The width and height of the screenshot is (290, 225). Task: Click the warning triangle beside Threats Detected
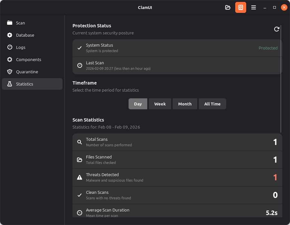tap(80, 177)
